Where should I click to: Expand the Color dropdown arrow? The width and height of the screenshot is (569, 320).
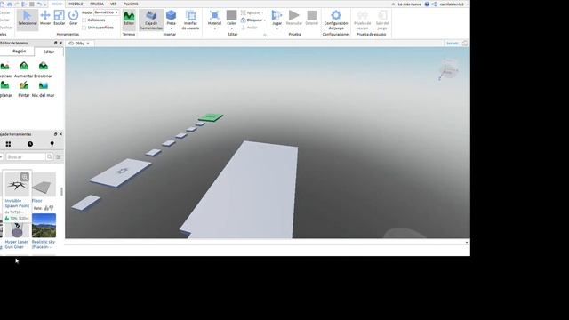231,28
